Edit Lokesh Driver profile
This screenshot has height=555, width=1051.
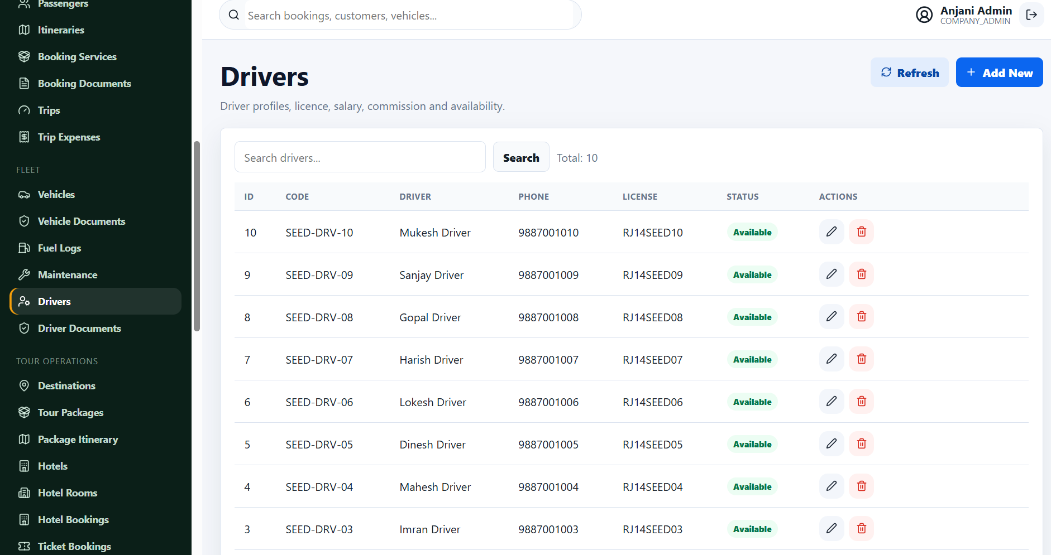tap(832, 401)
